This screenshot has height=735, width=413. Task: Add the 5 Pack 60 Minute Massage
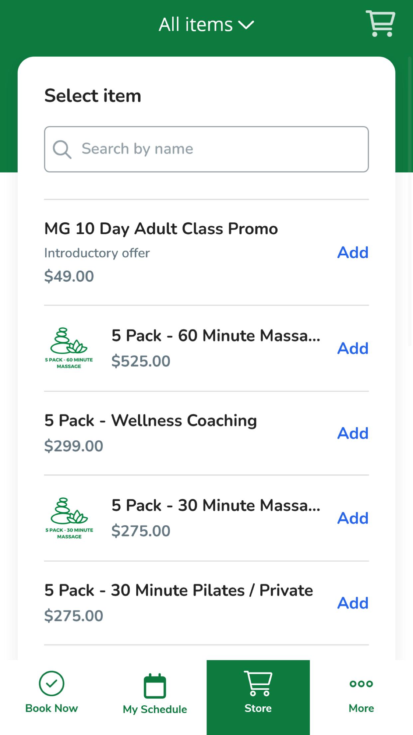click(x=353, y=348)
